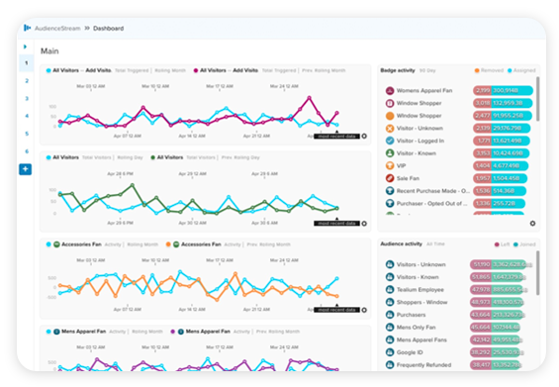Switch to dashboard page 5
Screen dimensions: 559x387
coord(27,134)
